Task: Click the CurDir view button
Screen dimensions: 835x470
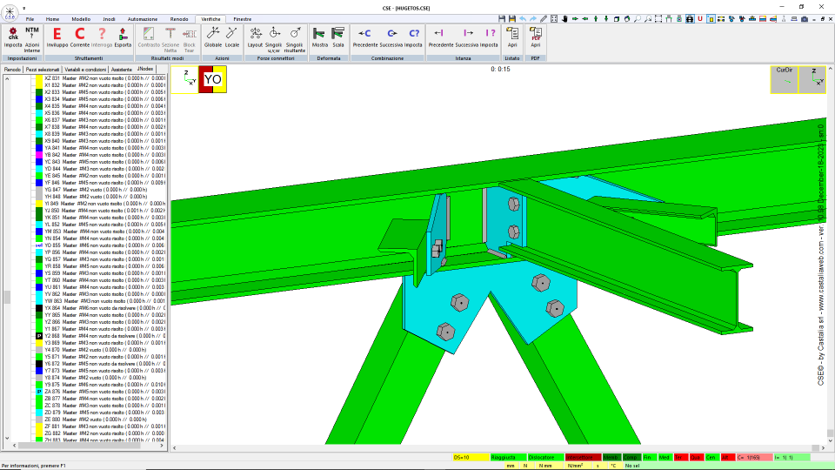Action: tap(785, 79)
